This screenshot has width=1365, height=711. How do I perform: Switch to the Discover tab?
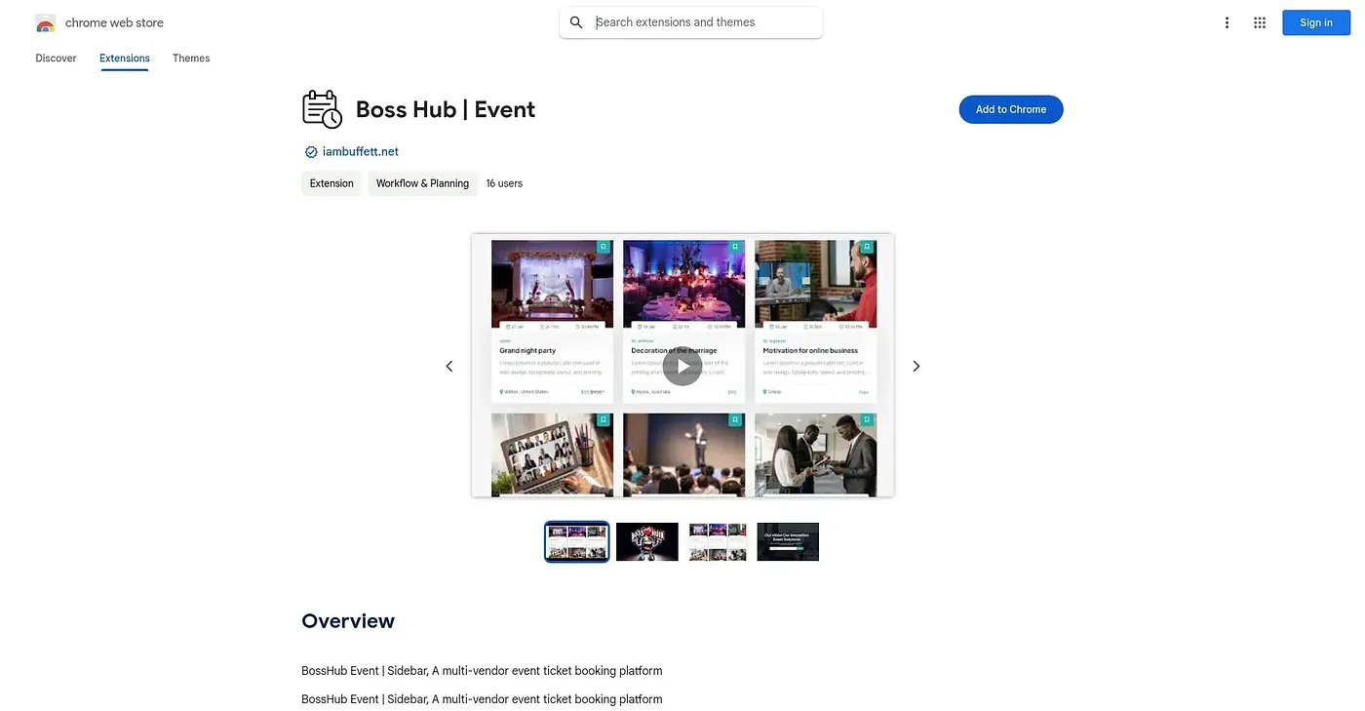point(56,59)
